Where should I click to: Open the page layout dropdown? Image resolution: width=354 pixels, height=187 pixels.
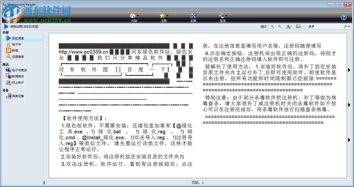pos(298,27)
